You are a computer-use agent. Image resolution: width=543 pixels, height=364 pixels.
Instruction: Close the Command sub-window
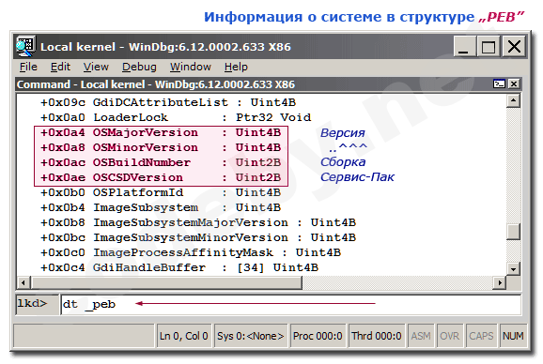[514, 84]
